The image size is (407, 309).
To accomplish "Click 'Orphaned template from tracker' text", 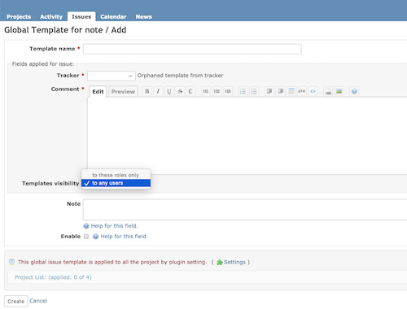I will click(180, 76).
